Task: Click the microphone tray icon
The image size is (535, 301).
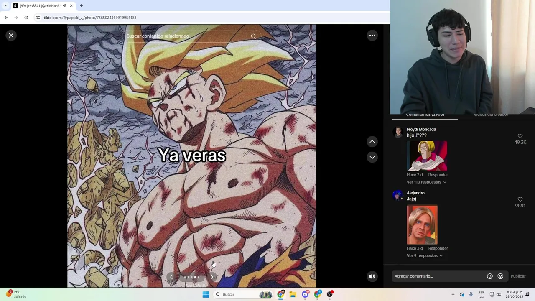Action: pos(471,294)
